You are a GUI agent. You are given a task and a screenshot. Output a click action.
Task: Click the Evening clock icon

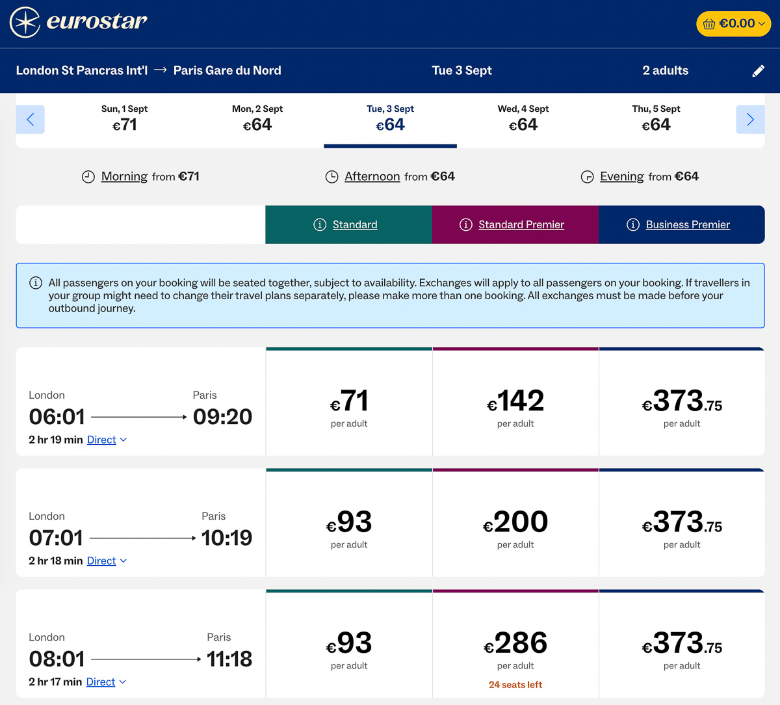(x=587, y=177)
